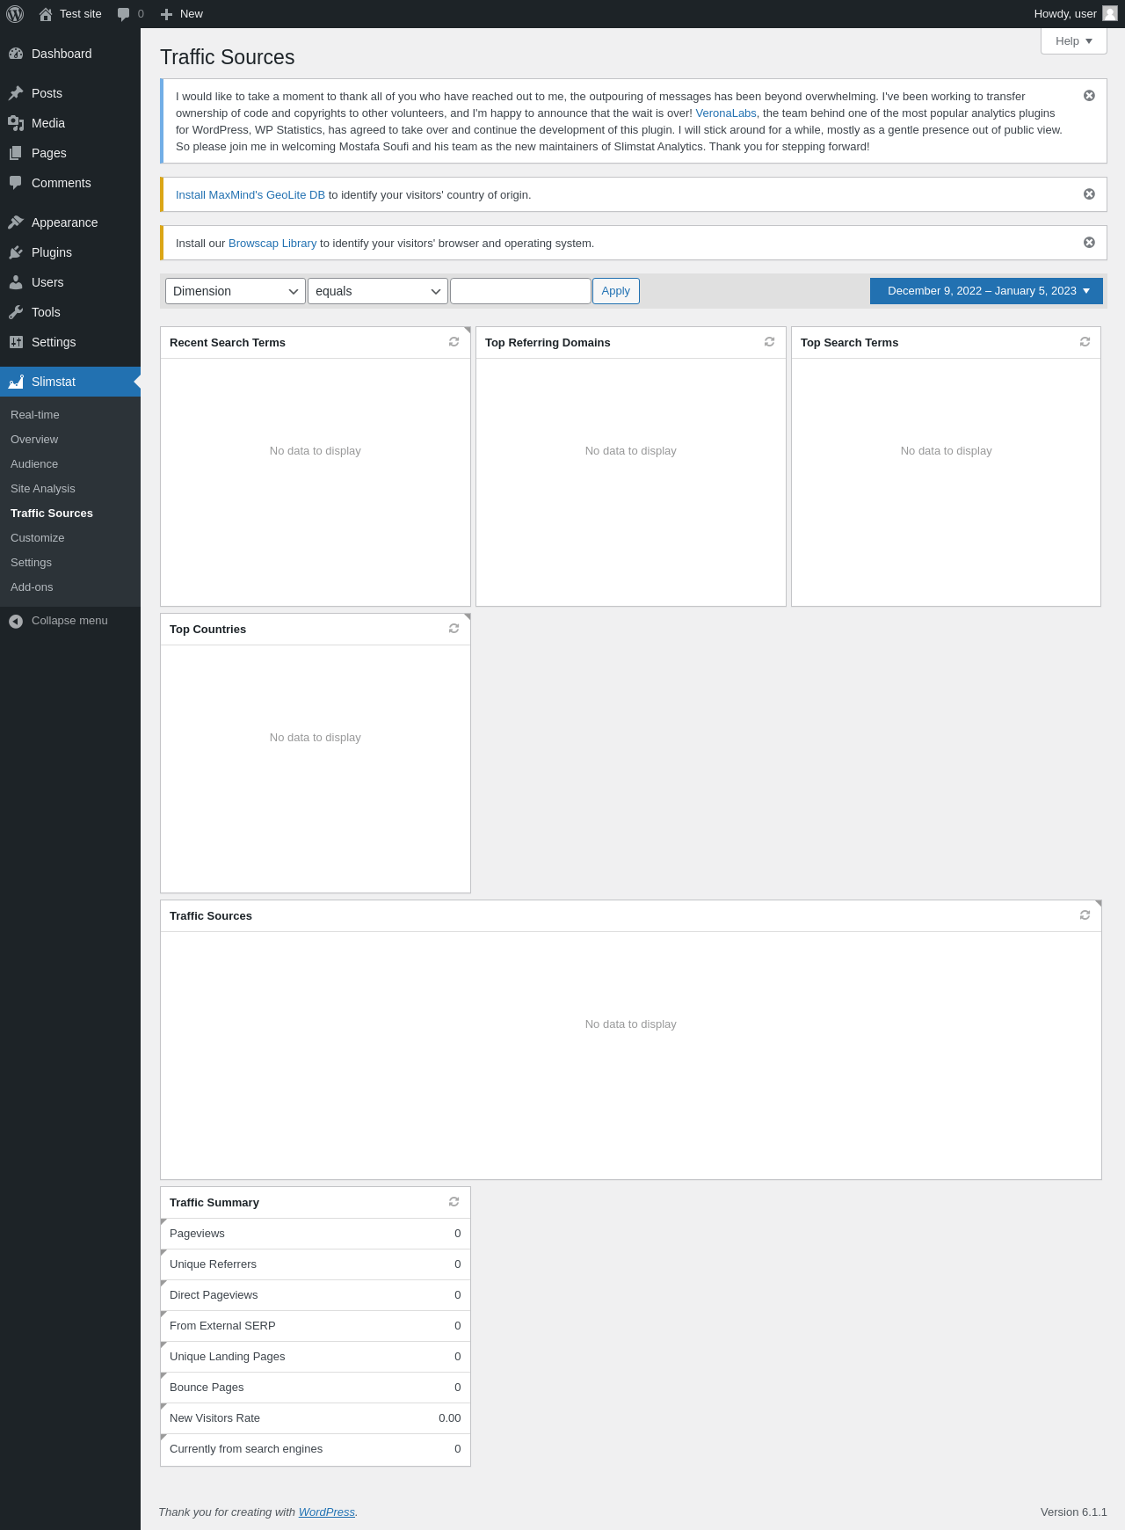Apply the selected filter
Screen dimensions: 1125x1530
pyautogui.click(x=616, y=291)
